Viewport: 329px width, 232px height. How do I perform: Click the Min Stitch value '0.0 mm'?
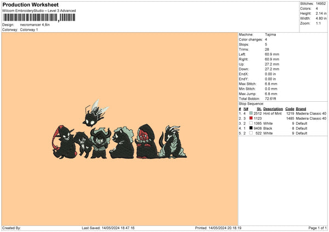coord(271,89)
